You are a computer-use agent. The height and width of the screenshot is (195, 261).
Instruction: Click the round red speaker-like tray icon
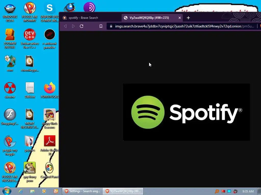[x=235, y=191]
